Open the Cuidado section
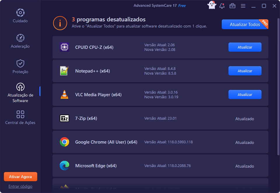280x193 pixels. [20, 15]
